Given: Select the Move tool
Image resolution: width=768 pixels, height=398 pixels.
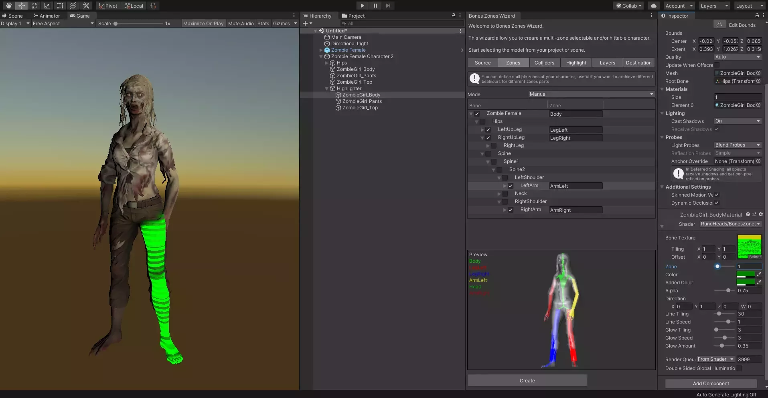Looking at the screenshot, I should 21,6.
